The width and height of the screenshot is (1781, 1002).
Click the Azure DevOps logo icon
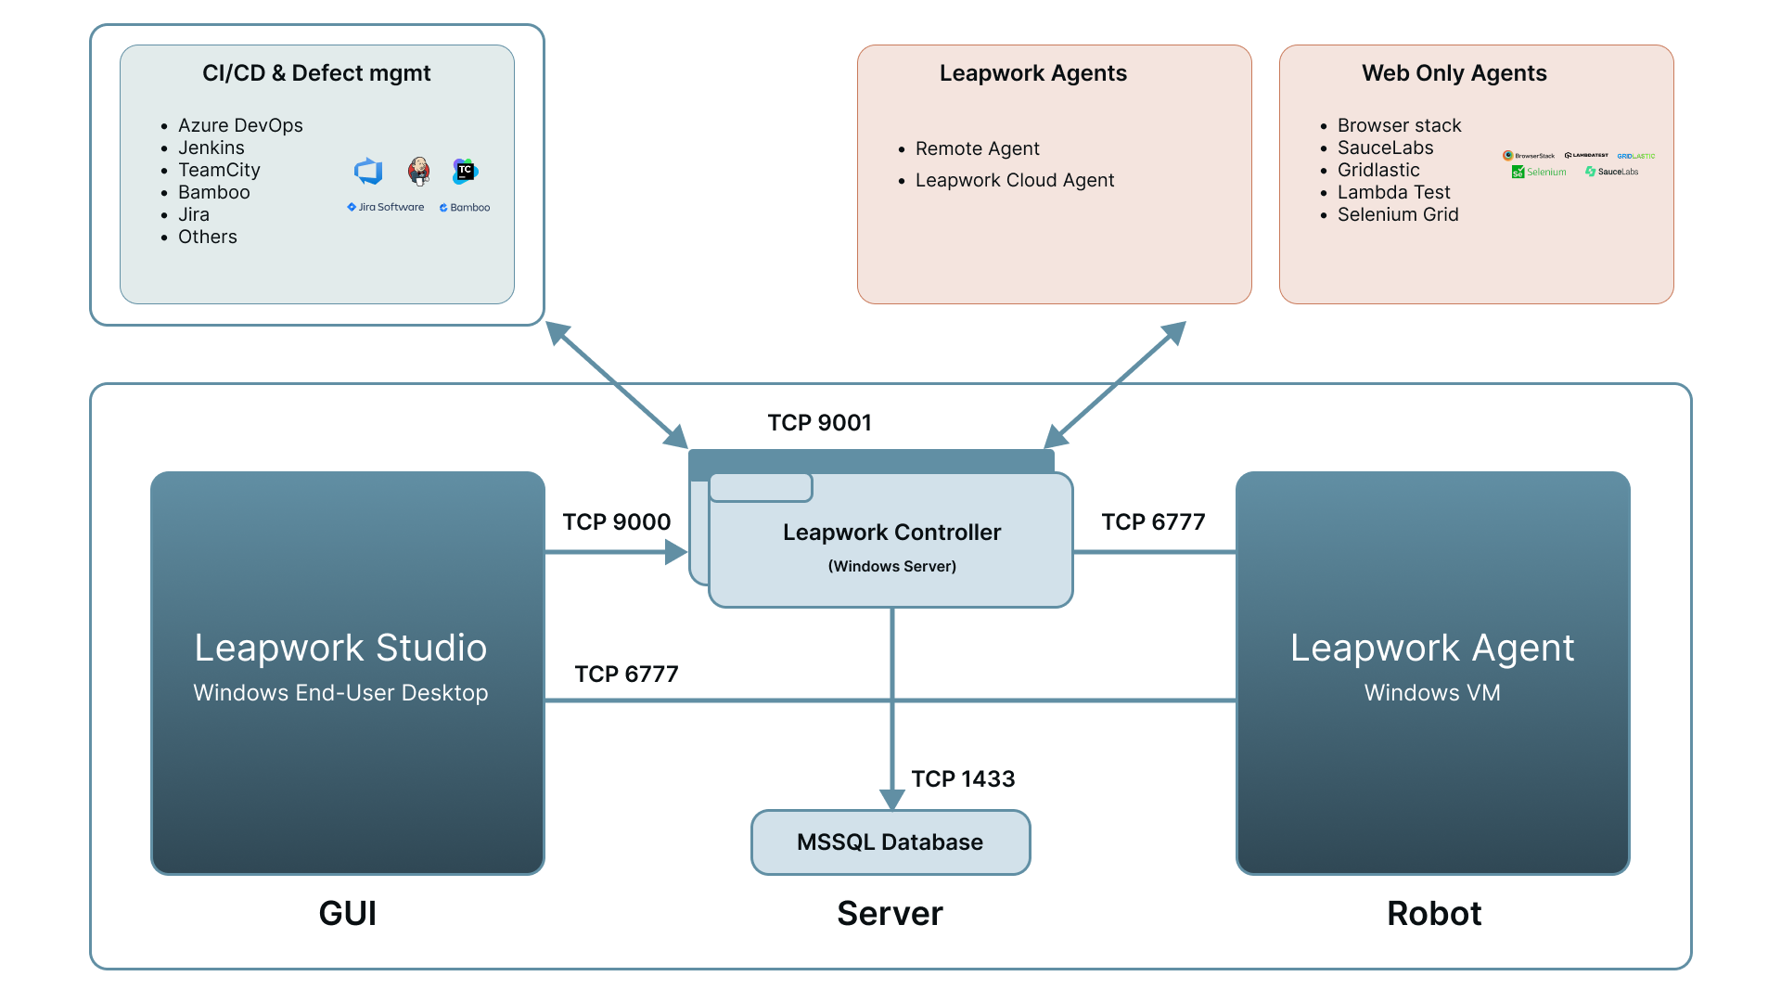coord(368,171)
